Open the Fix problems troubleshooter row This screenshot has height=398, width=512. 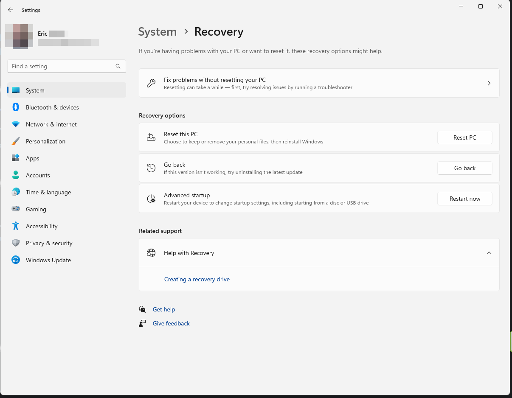click(x=319, y=83)
